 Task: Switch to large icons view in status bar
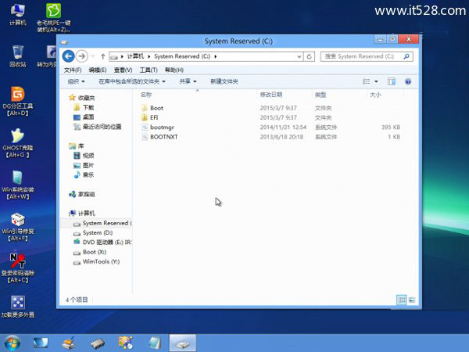coord(411,299)
